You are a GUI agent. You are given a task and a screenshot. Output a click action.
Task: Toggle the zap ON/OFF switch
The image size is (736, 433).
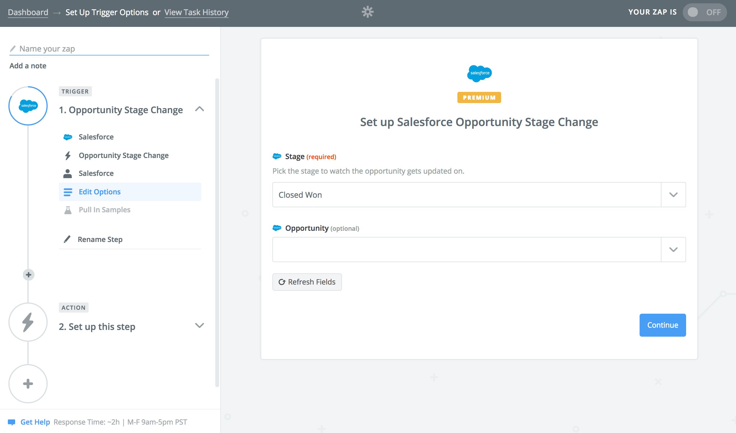coord(704,12)
